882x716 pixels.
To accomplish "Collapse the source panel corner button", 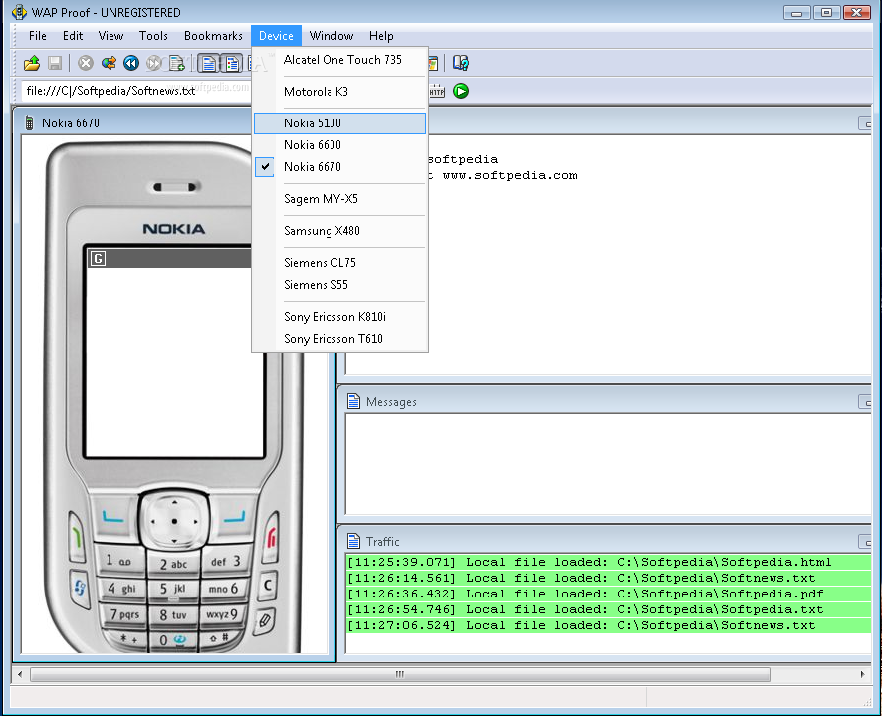I will pyautogui.click(x=865, y=122).
